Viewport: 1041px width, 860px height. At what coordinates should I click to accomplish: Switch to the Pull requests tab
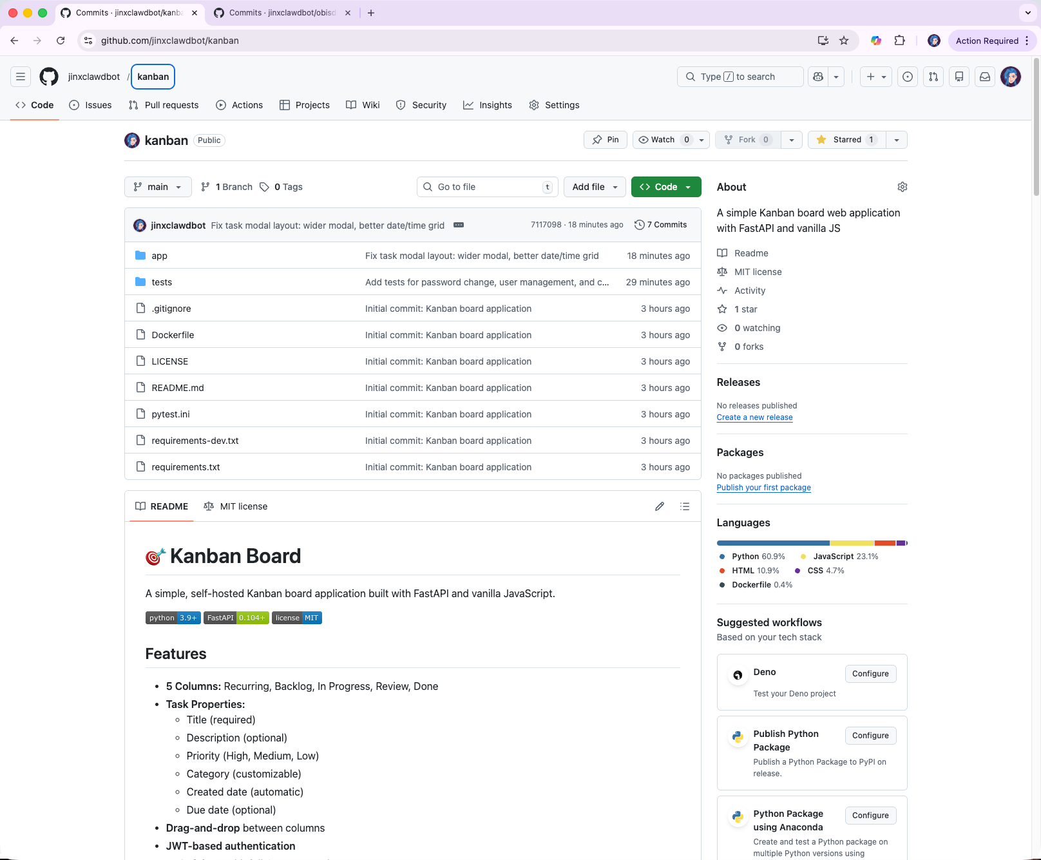click(x=164, y=105)
